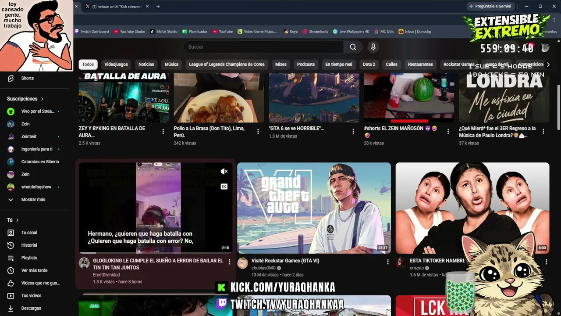
Task: Open more options for EL ZEIN MAÑOSÓN short
Action: (448, 131)
